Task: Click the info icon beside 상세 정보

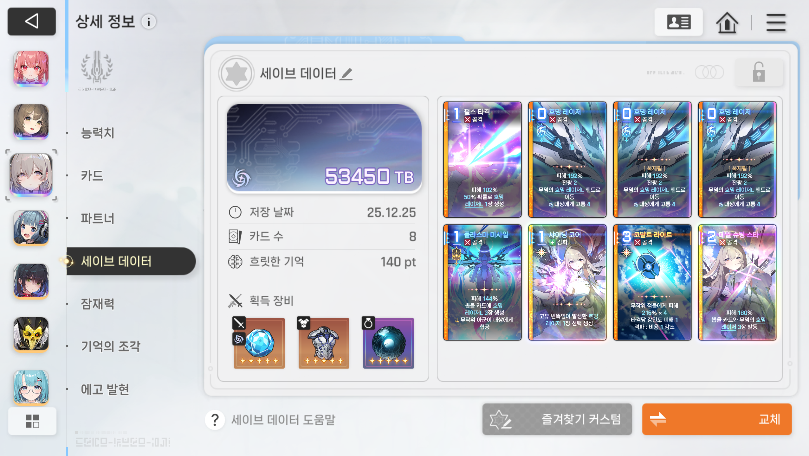Action: tap(148, 22)
